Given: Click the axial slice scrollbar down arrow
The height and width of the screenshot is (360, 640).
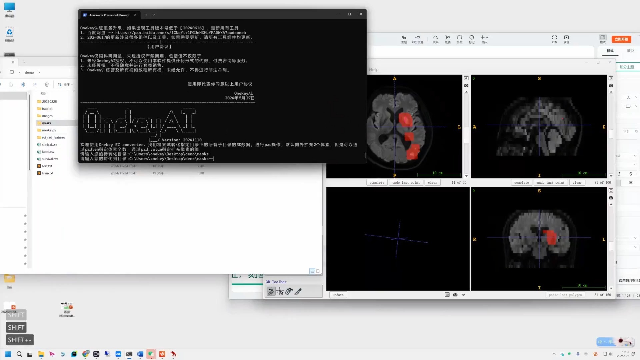Looking at the screenshot, I should click(x=466, y=176).
